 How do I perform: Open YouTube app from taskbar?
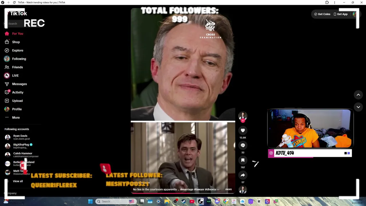click(x=192, y=201)
